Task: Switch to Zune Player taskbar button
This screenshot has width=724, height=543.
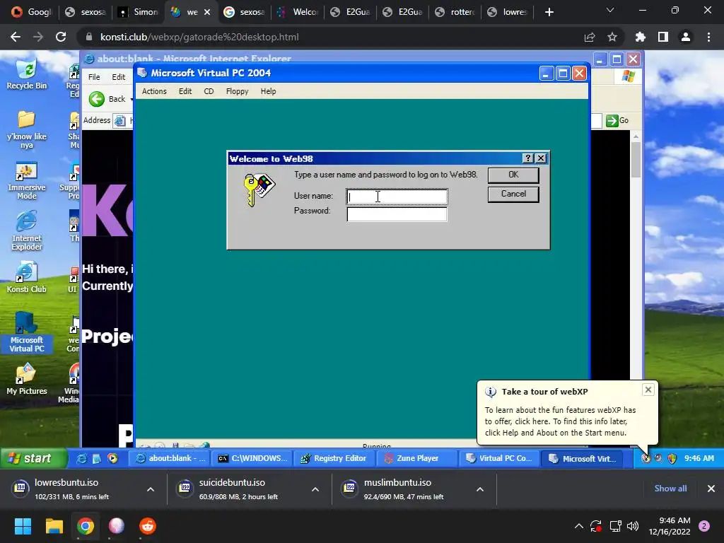Action: click(x=417, y=458)
